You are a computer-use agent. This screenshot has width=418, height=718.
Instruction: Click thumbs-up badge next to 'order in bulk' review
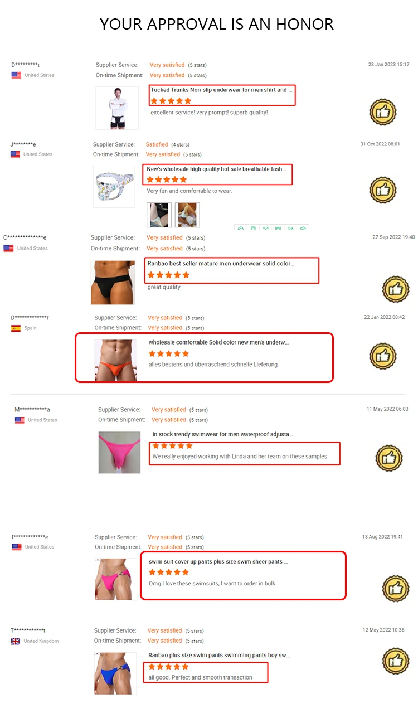coord(395,588)
